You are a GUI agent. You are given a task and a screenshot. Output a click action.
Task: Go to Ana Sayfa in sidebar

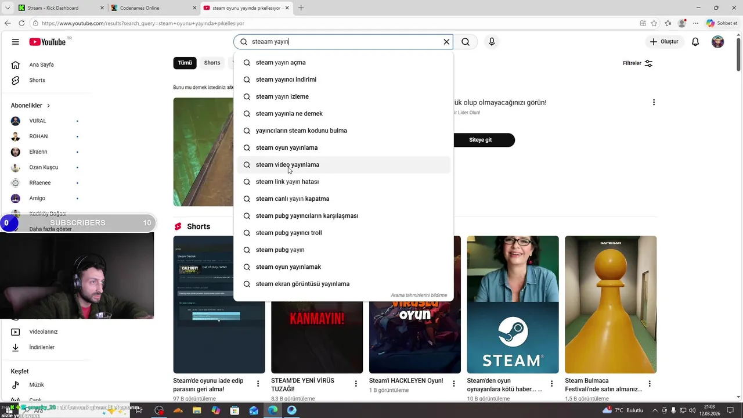pos(41,64)
